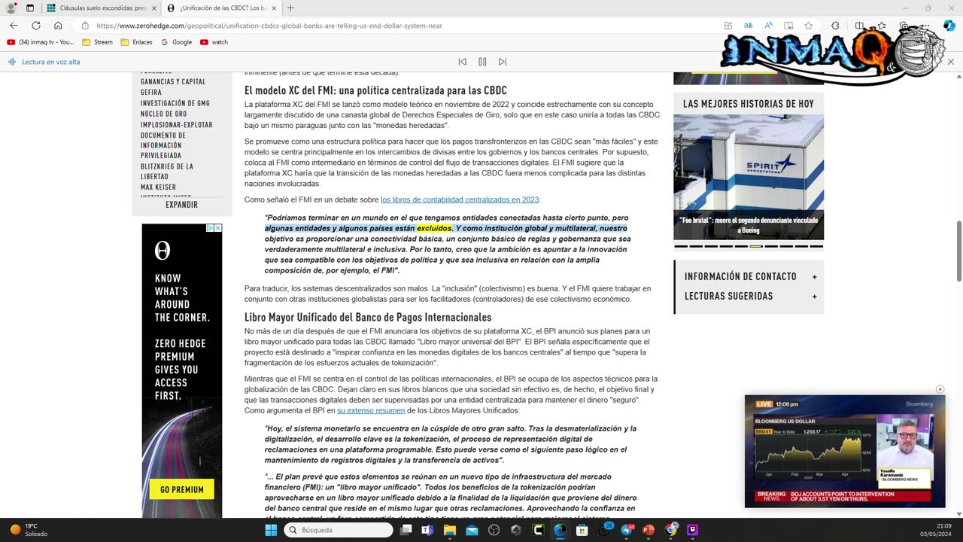This screenshot has width=963, height=542.
Task: Pause the read aloud playback
Action: point(482,62)
